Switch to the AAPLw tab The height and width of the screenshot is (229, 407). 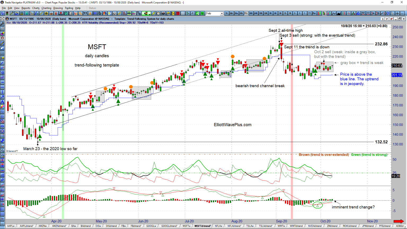(11, 226)
